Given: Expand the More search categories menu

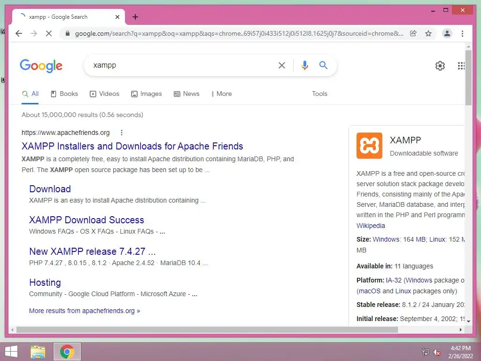Looking at the screenshot, I should tap(222, 94).
